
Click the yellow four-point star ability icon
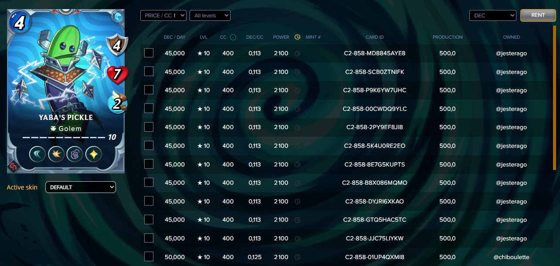94,154
